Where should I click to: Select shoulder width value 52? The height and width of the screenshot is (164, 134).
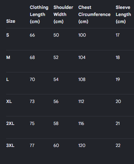[x=56, y=58]
